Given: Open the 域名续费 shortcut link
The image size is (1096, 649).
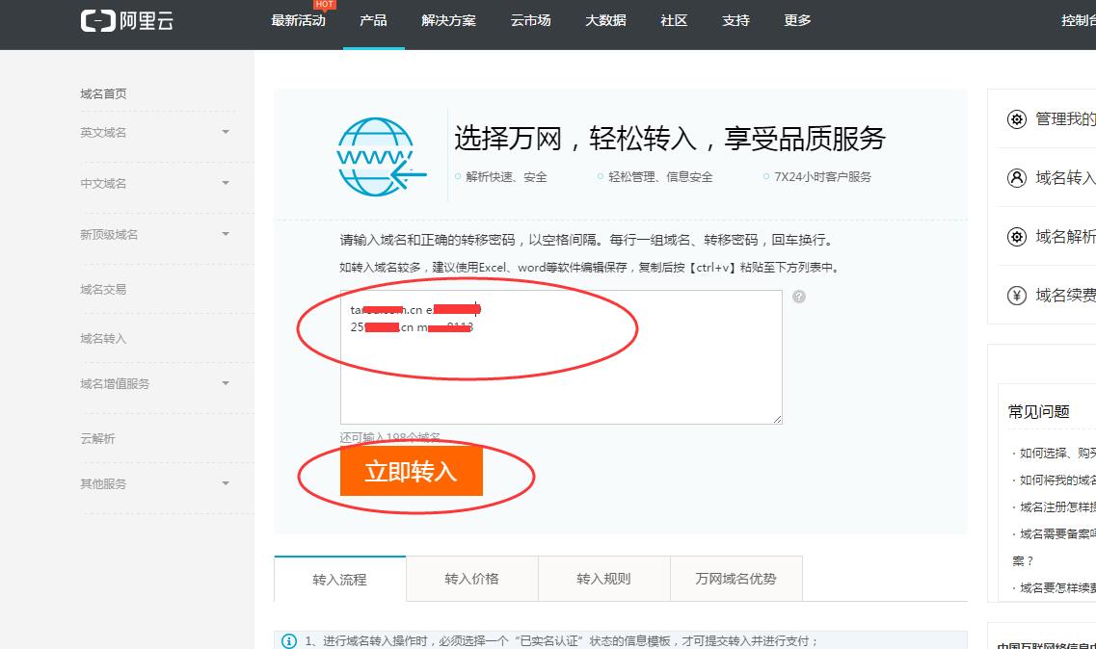Looking at the screenshot, I should (x=1065, y=296).
